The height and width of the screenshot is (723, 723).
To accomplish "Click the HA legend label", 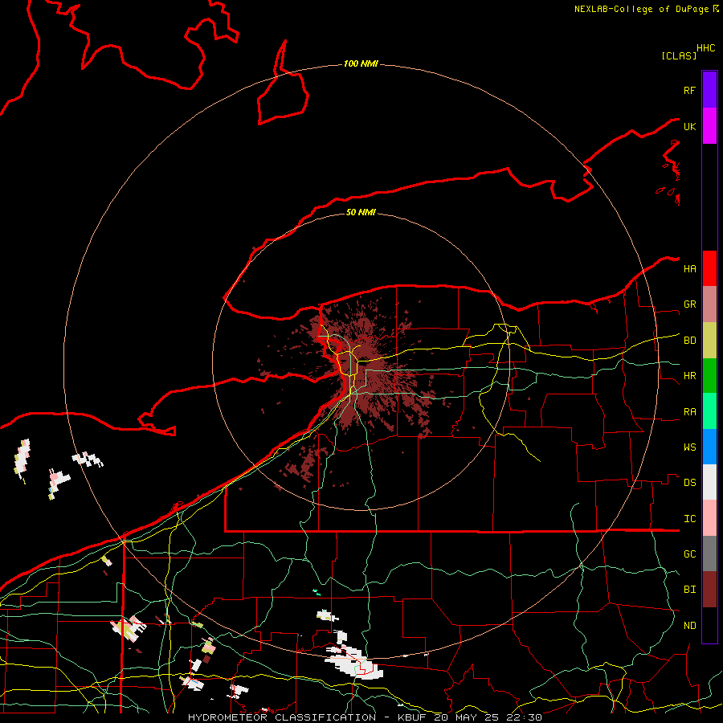I will tap(689, 268).
